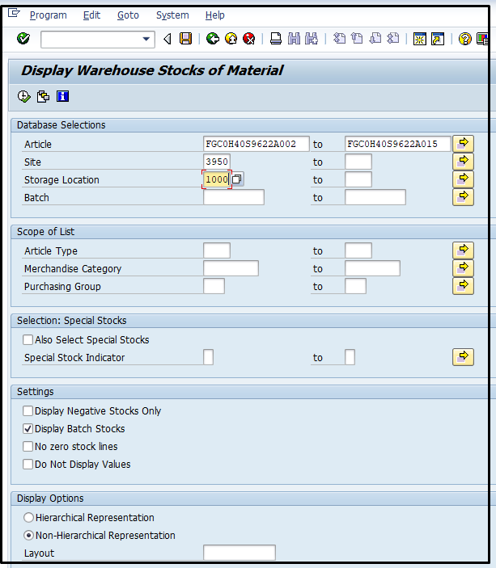496x568 pixels.
Task: Click the Get Variant icon
Action: pos(43,97)
